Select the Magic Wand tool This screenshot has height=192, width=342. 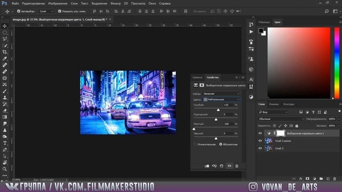point(5,45)
